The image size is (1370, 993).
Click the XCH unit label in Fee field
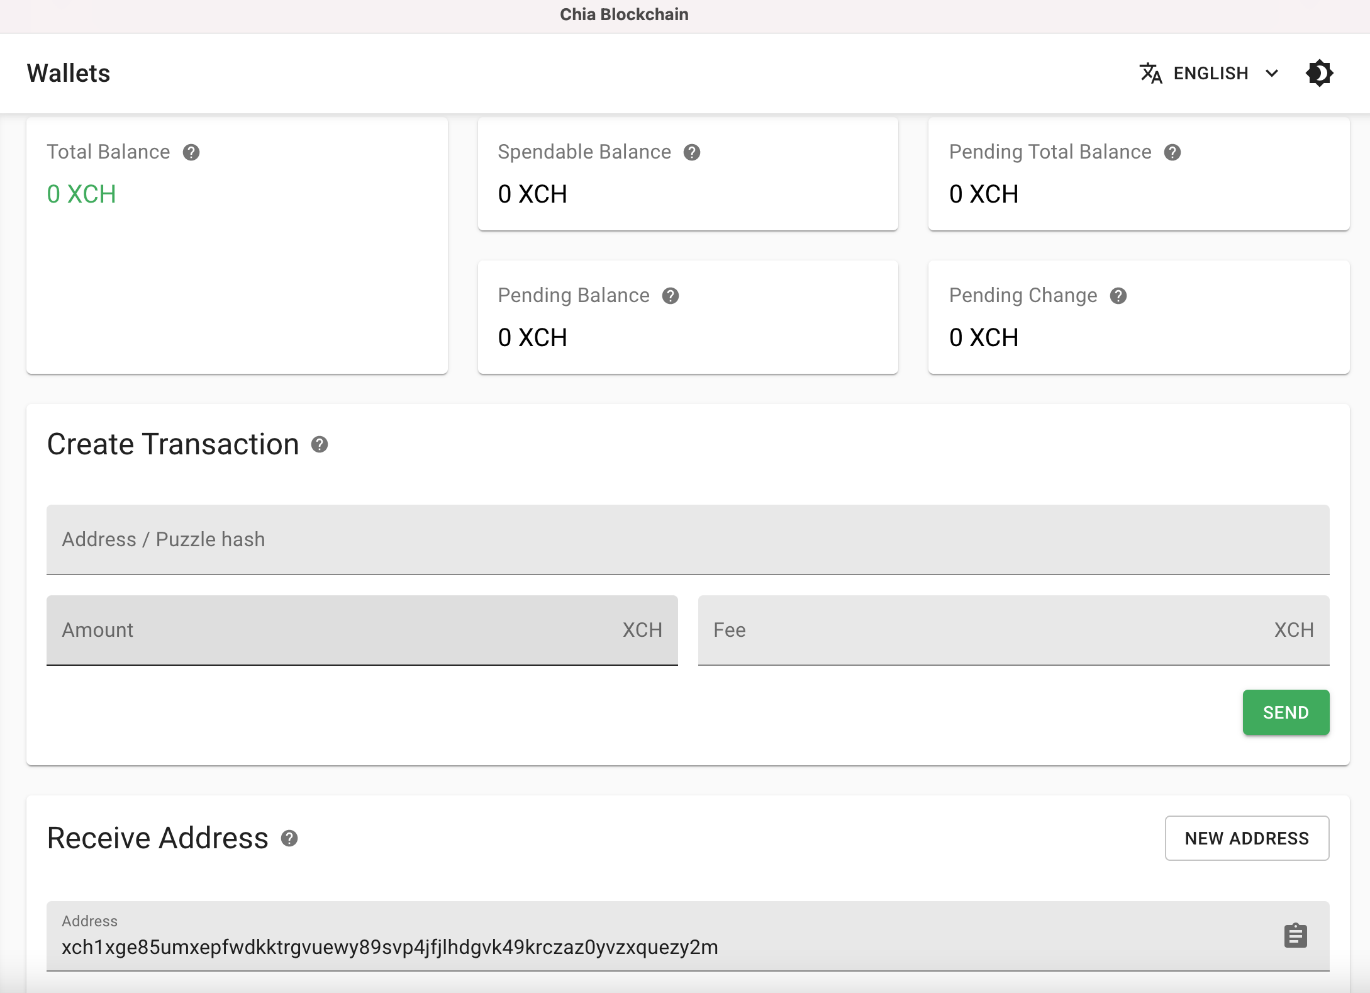point(1294,630)
